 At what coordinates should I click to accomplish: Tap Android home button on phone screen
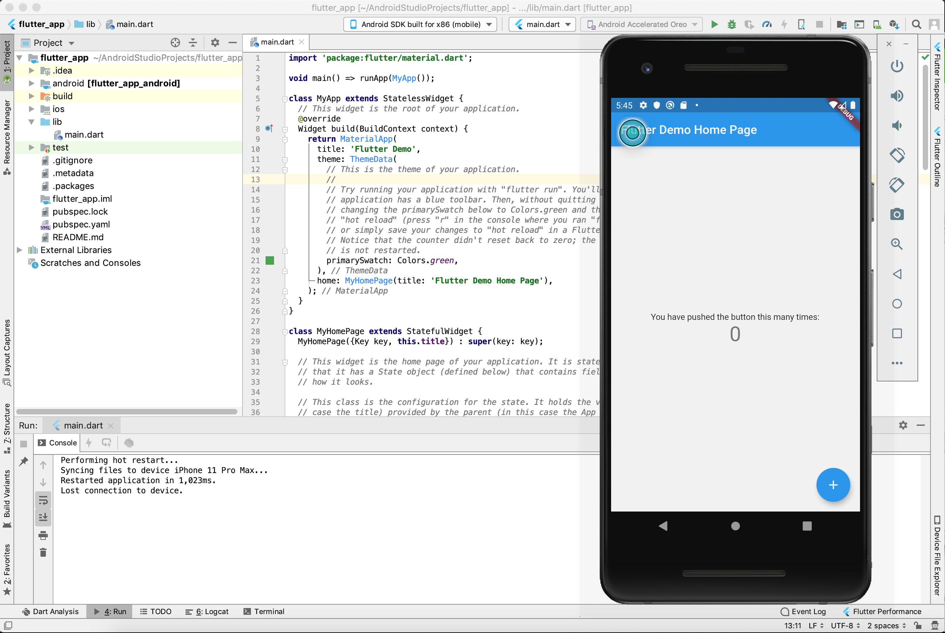coord(735,526)
